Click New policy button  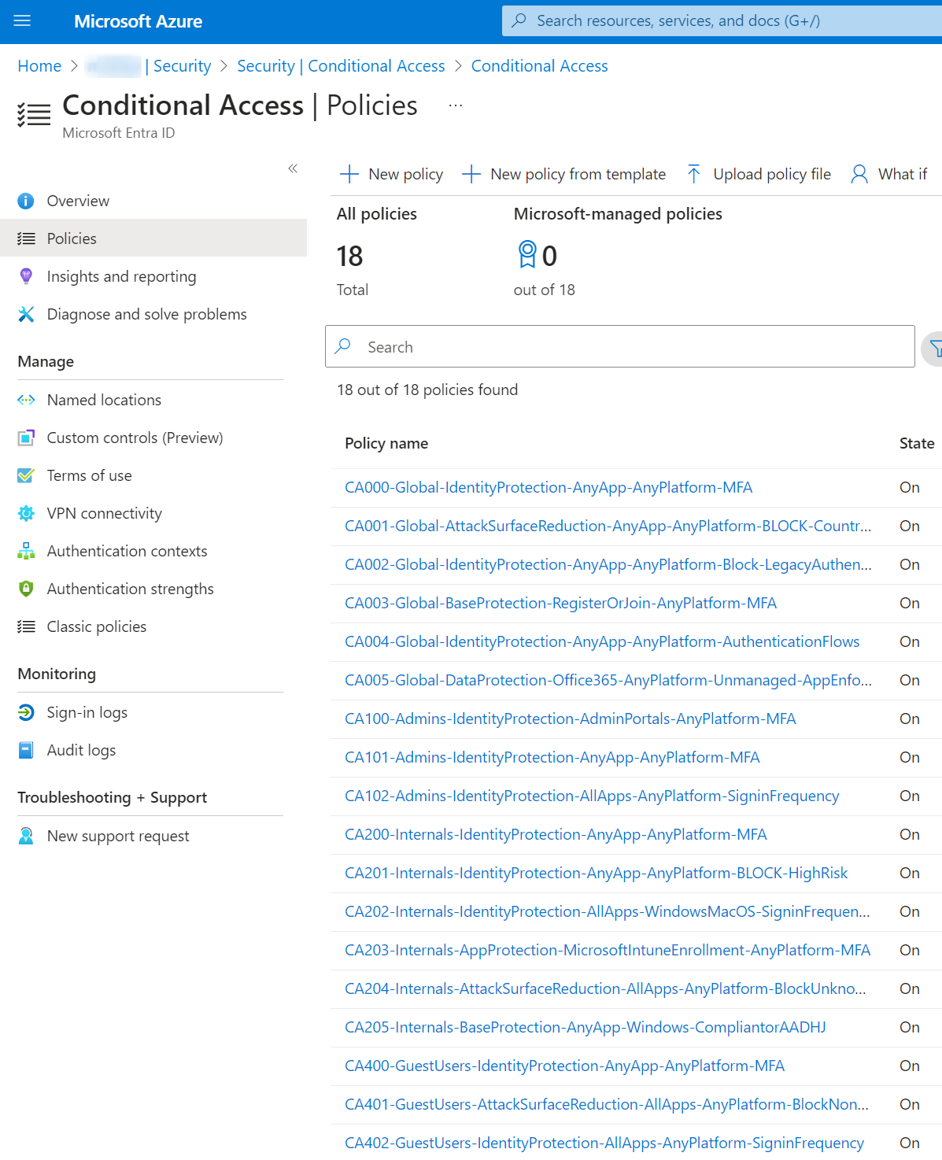(x=391, y=175)
